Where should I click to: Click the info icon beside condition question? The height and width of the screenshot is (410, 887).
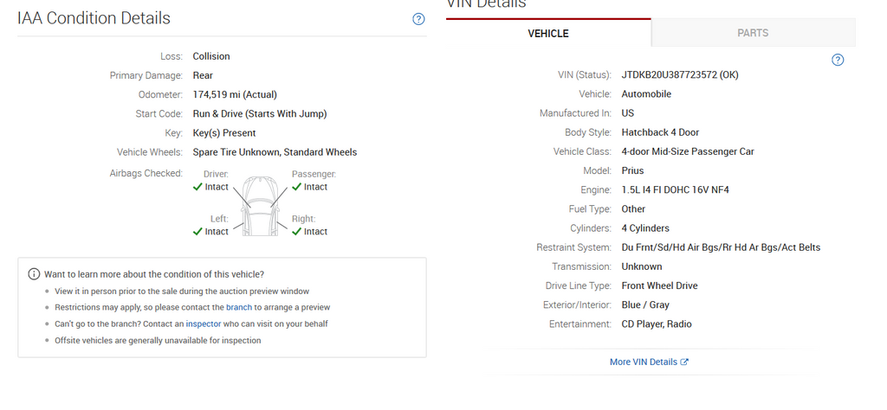point(34,274)
